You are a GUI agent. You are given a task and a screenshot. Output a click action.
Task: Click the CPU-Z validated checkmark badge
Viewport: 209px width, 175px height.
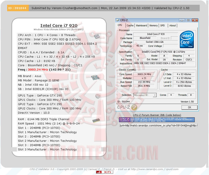pos(134,107)
